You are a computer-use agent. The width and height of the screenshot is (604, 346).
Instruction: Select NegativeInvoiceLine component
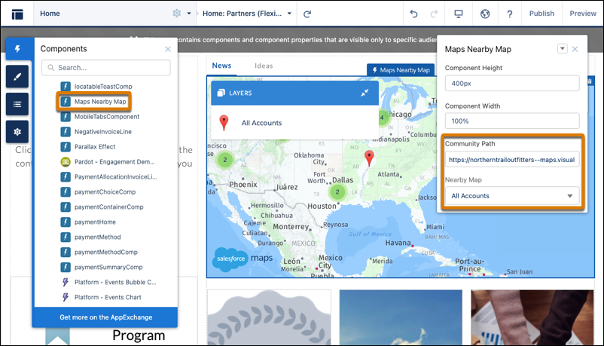[x=96, y=131]
